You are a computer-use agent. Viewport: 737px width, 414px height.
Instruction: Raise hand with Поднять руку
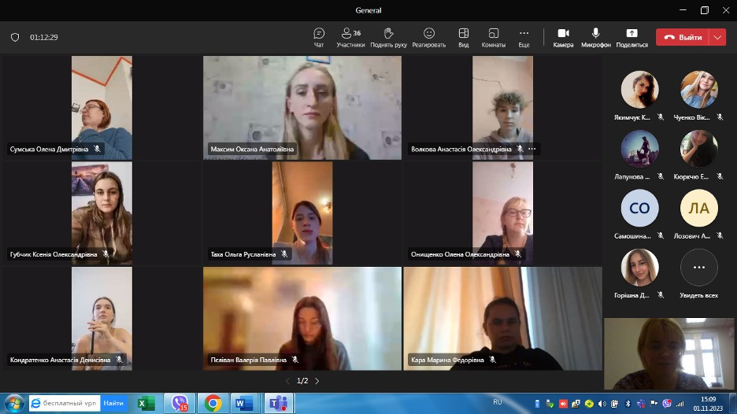pyautogui.click(x=388, y=37)
